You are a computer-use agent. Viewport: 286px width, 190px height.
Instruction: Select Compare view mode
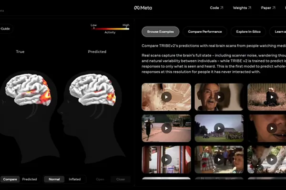click(10, 179)
